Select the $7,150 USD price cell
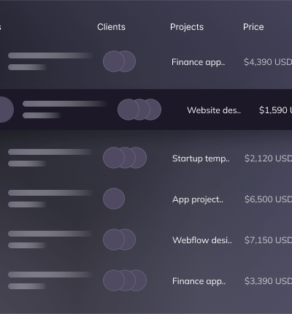292x314 pixels. click(x=268, y=240)
